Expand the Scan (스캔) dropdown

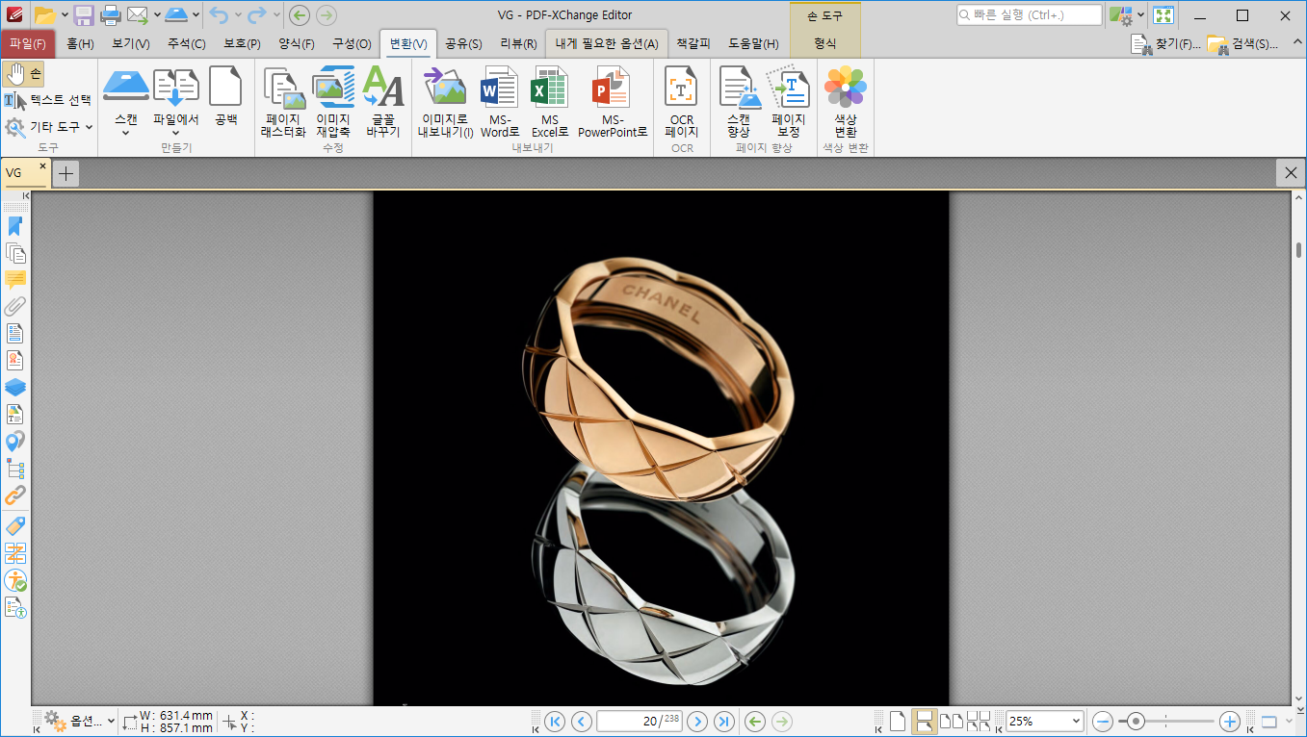tap(126, 133)
